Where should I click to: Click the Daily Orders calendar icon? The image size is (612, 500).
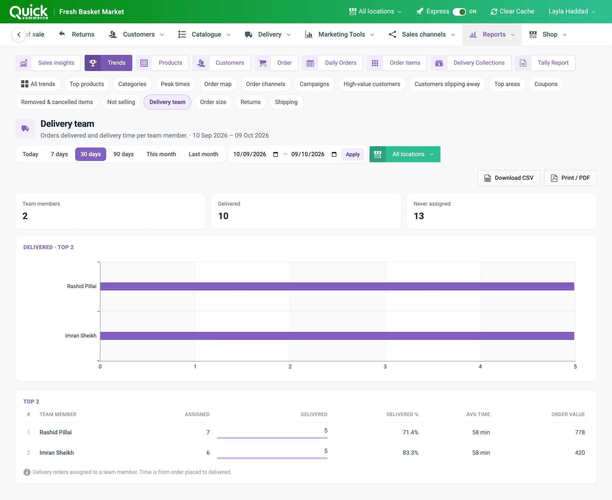coord(310,63)
